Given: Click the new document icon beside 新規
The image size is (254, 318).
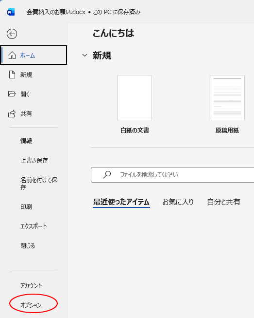Looking at the screenshot, I should pyautogui.click(x=12, y=75).
